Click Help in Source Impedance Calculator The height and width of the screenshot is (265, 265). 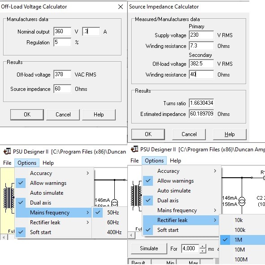(x=230, y=134)
